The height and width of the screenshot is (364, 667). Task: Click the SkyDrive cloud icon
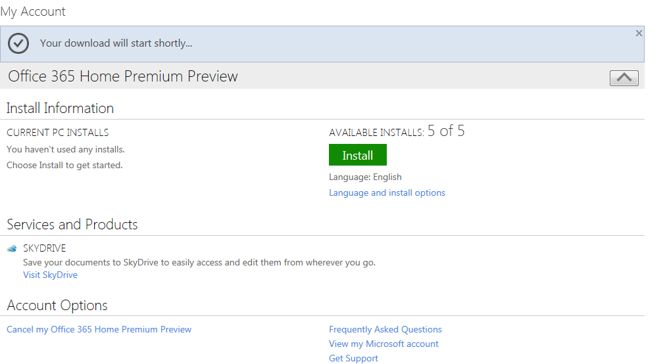pos(12,249)
